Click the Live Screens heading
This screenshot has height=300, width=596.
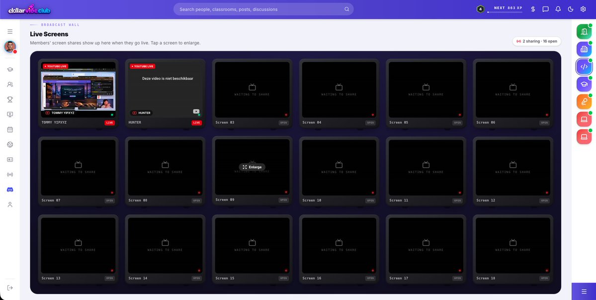[49, 34]
